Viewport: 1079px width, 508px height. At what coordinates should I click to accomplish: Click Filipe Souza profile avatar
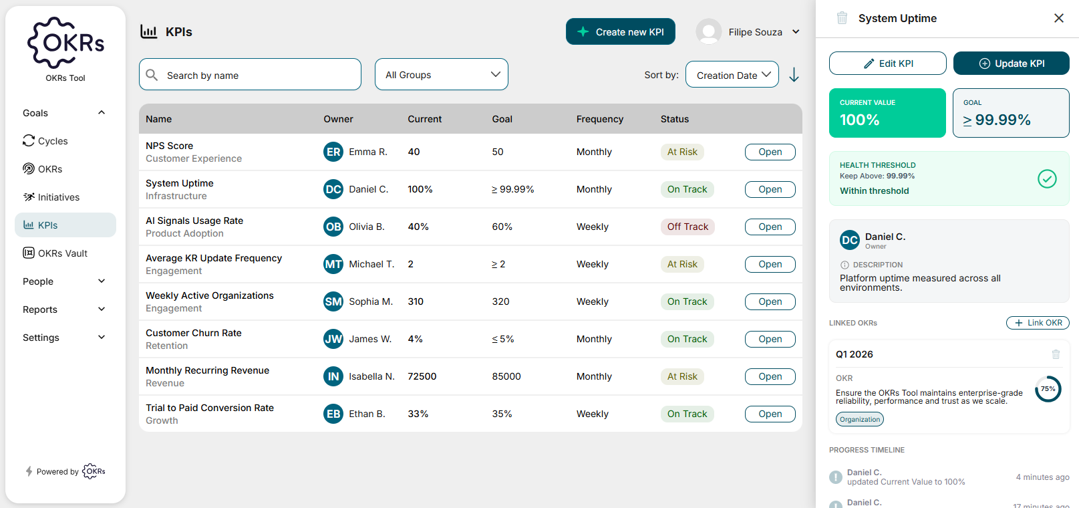708,31
